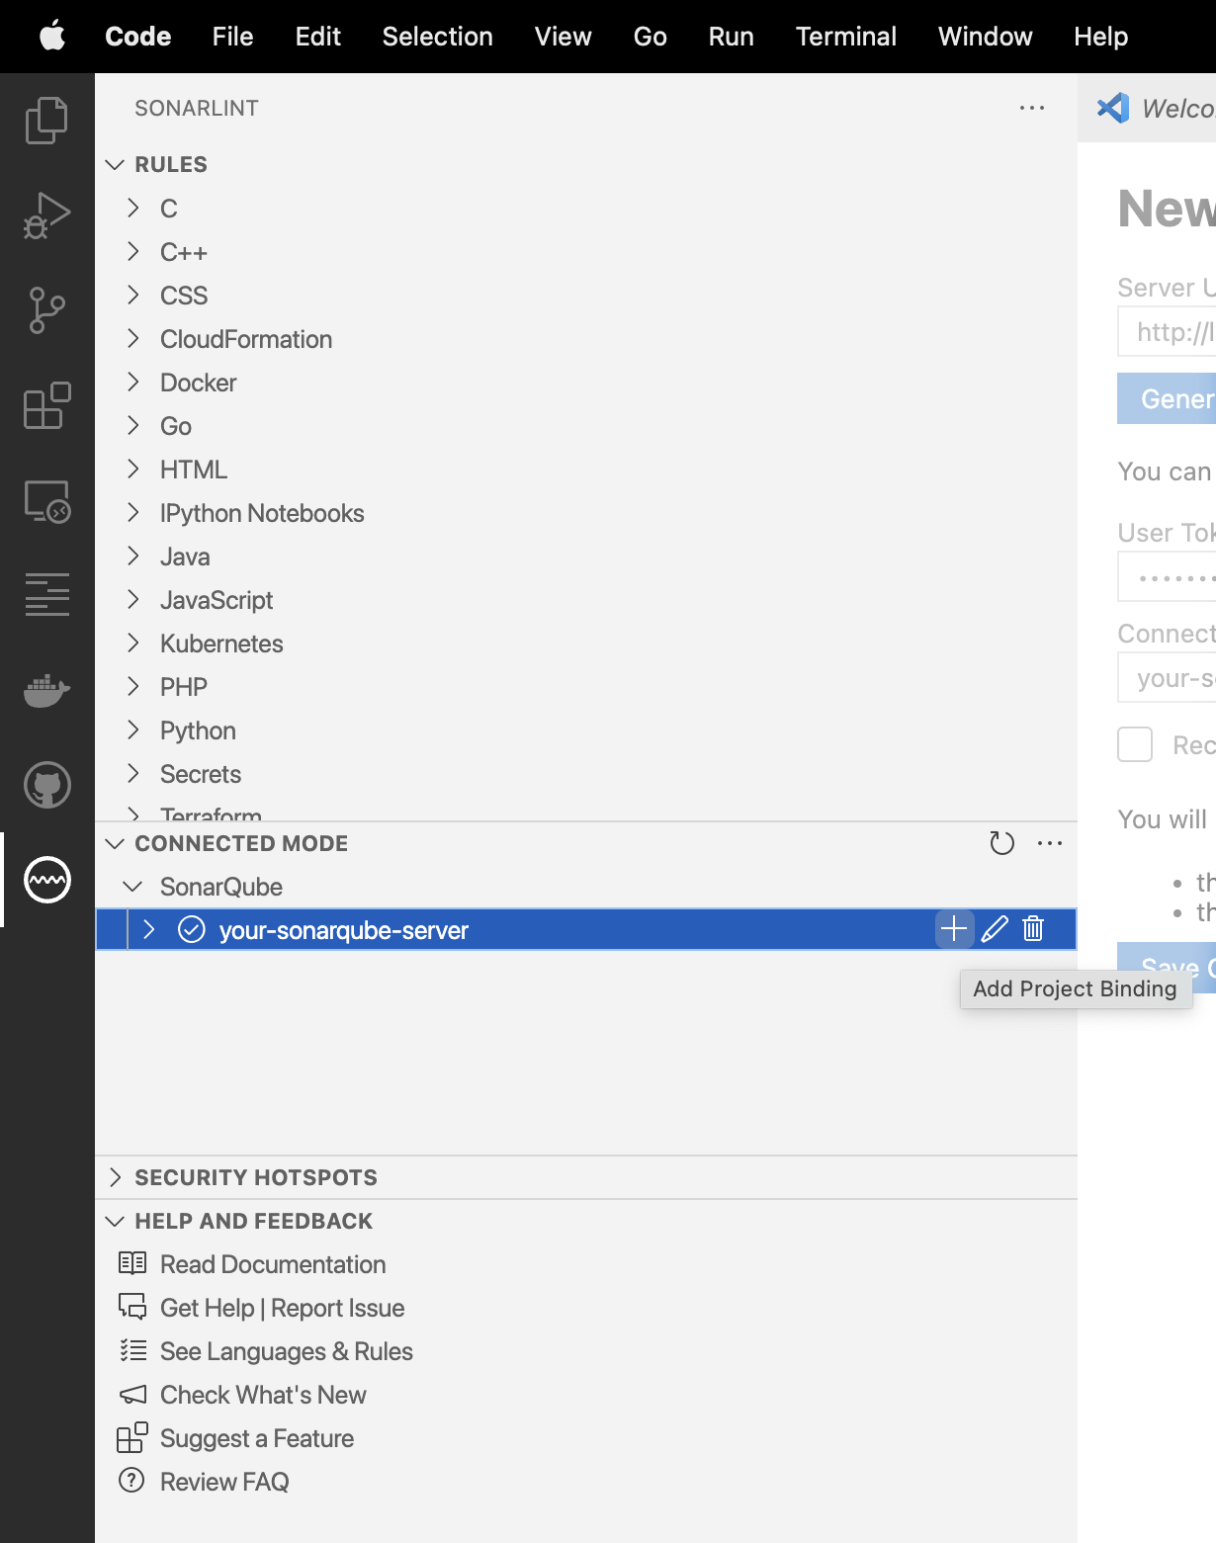Open the Edit menu
Viewport: 1216px width, 1543px height.
click(317, 37)
